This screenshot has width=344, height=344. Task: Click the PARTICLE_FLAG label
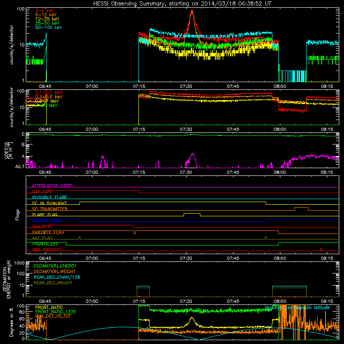coord(48,232)
